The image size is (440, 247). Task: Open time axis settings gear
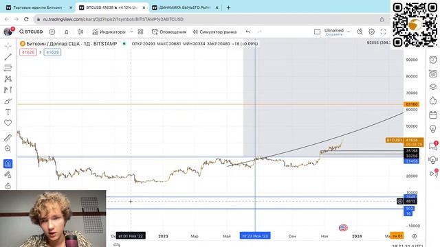(x=415, y=236)
